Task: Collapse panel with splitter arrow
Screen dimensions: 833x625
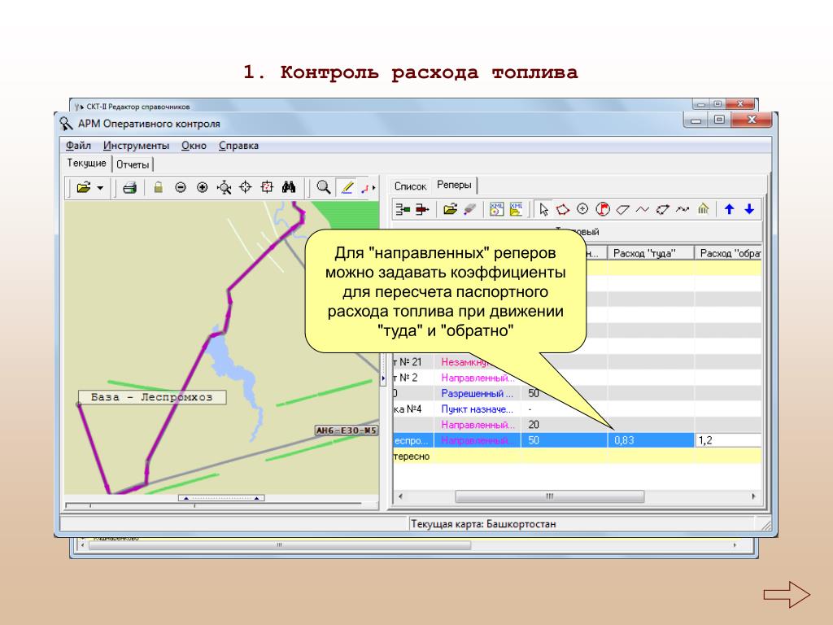Action: click(x=383, y=378)
